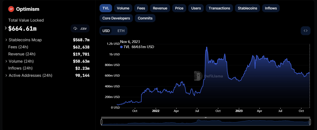Viewport: 317px width, 130px height.
Task: Expand the Total Value Locked breakdown chevron
Action: pos(6,28)
